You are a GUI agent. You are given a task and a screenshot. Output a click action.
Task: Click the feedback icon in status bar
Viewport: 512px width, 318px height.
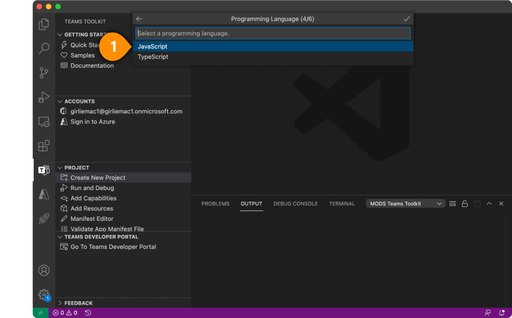(x=488, y=313)
